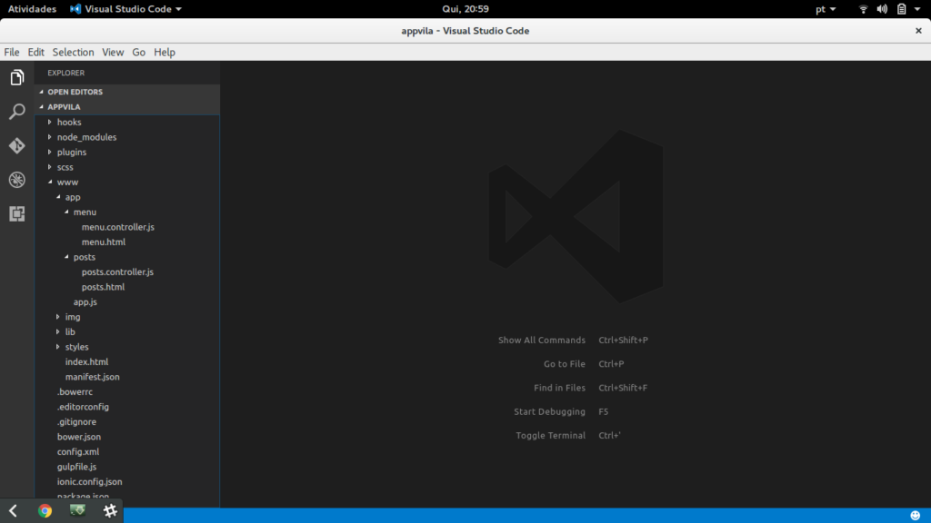Select the gulpfile.js file

(76, 467)
